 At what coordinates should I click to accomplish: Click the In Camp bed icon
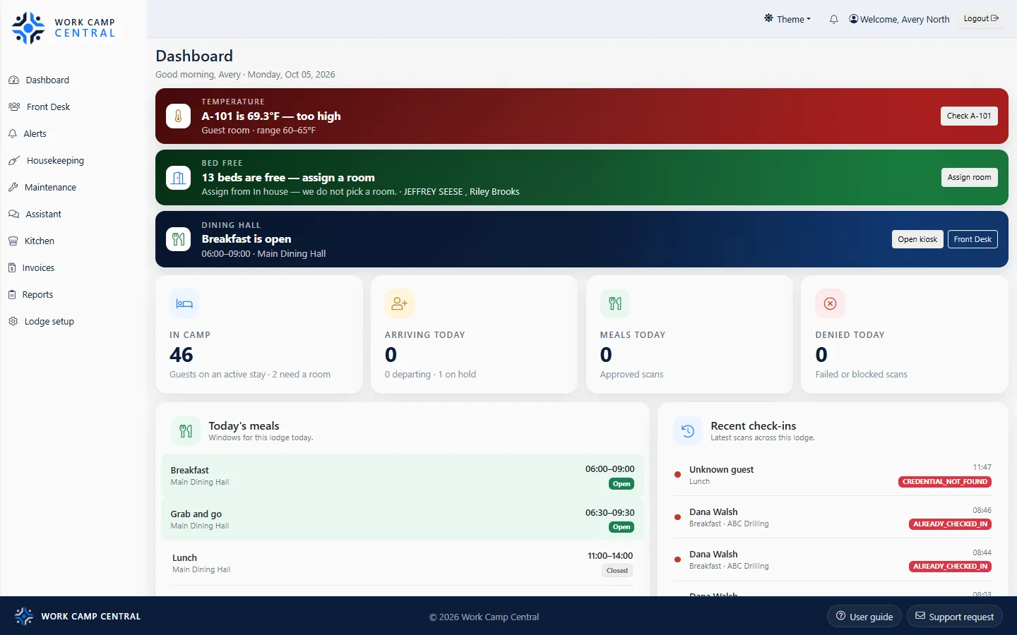pos(184,303)
